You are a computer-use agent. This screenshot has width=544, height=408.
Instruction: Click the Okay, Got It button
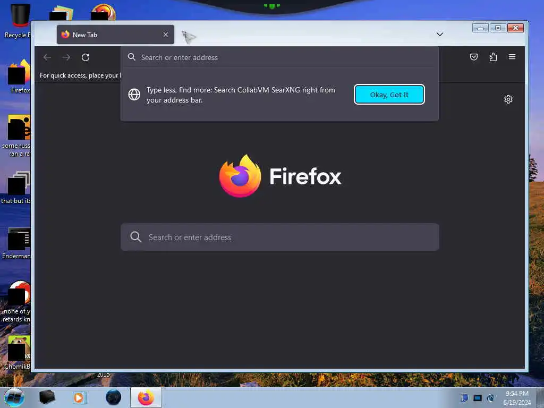tap(389, 95)
